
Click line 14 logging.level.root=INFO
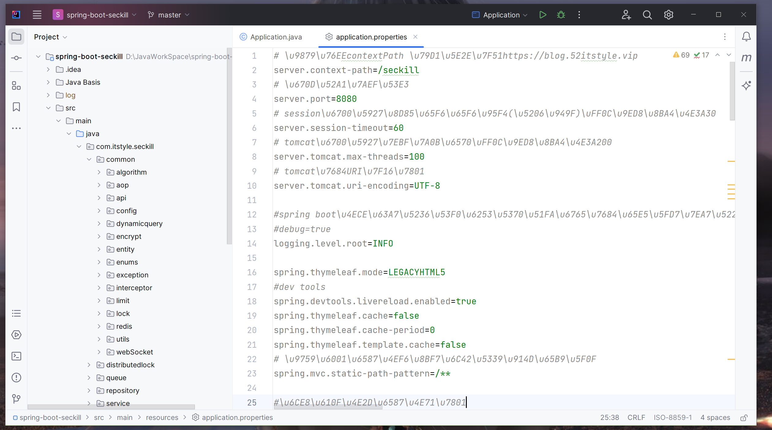click(333, 243)
